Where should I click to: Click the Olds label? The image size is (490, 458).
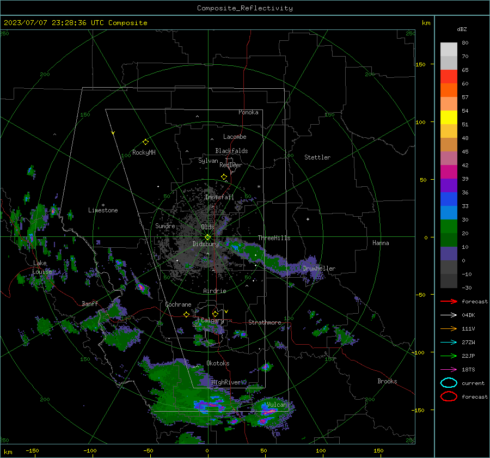click(207, 227)
